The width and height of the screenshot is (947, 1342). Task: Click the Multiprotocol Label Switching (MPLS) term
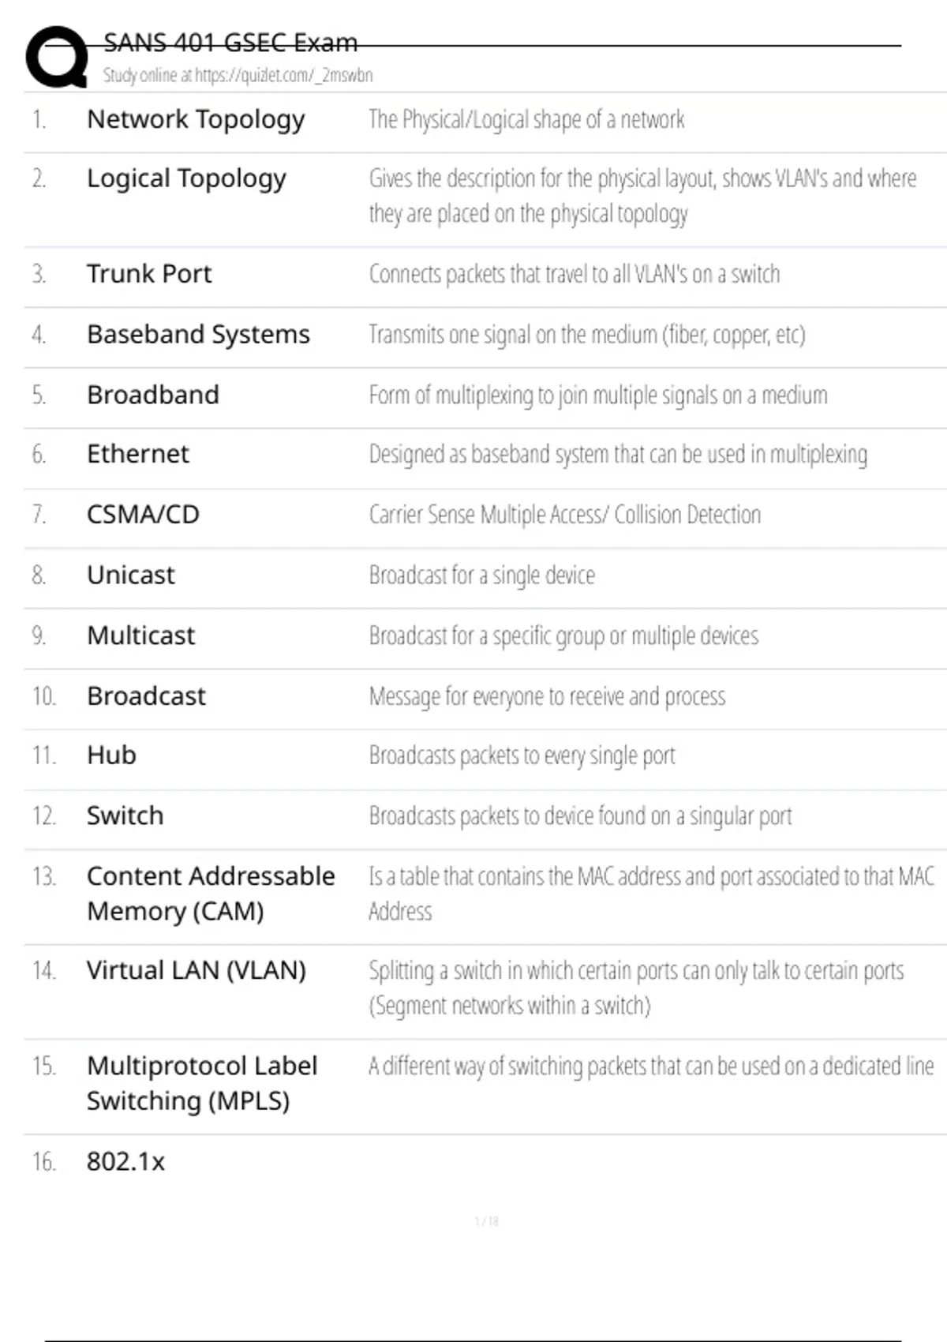click(202, 1083)
